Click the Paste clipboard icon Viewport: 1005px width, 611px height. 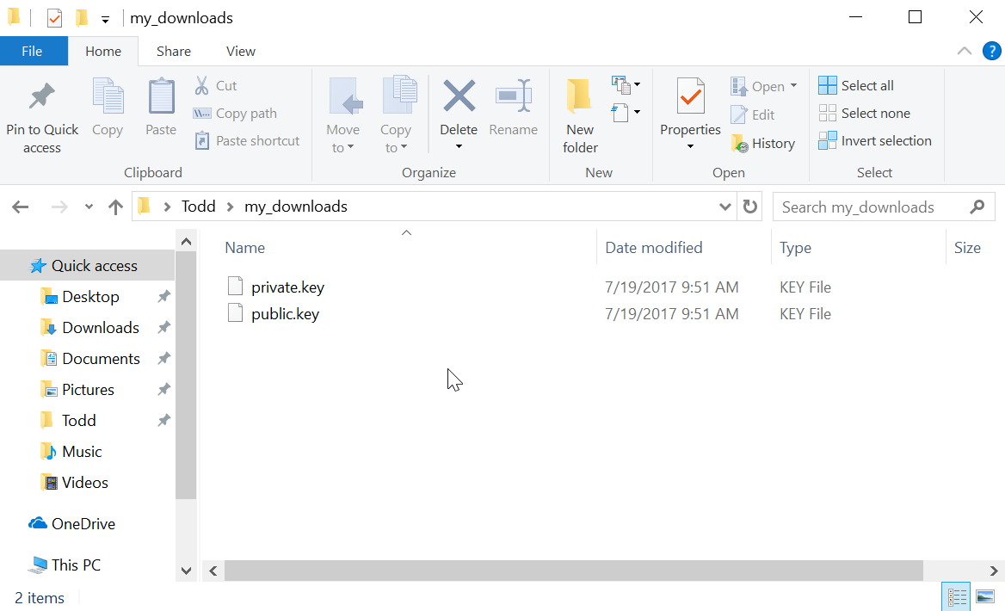(161, 97)
